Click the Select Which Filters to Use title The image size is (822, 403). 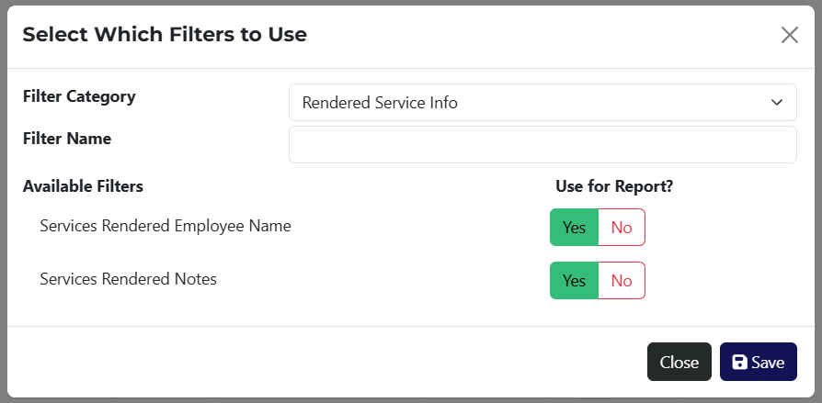165,35
